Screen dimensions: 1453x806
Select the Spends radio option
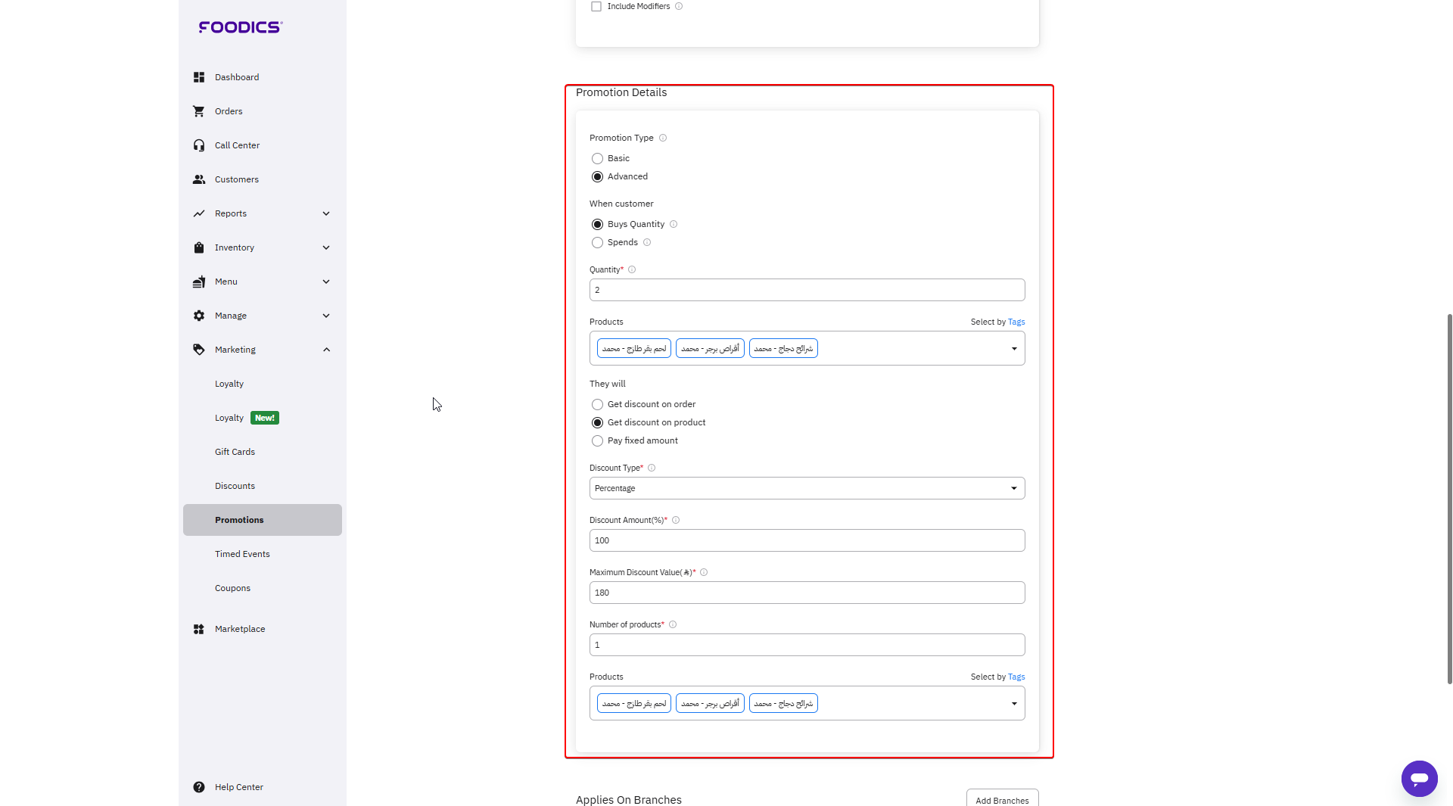[598, 243]
